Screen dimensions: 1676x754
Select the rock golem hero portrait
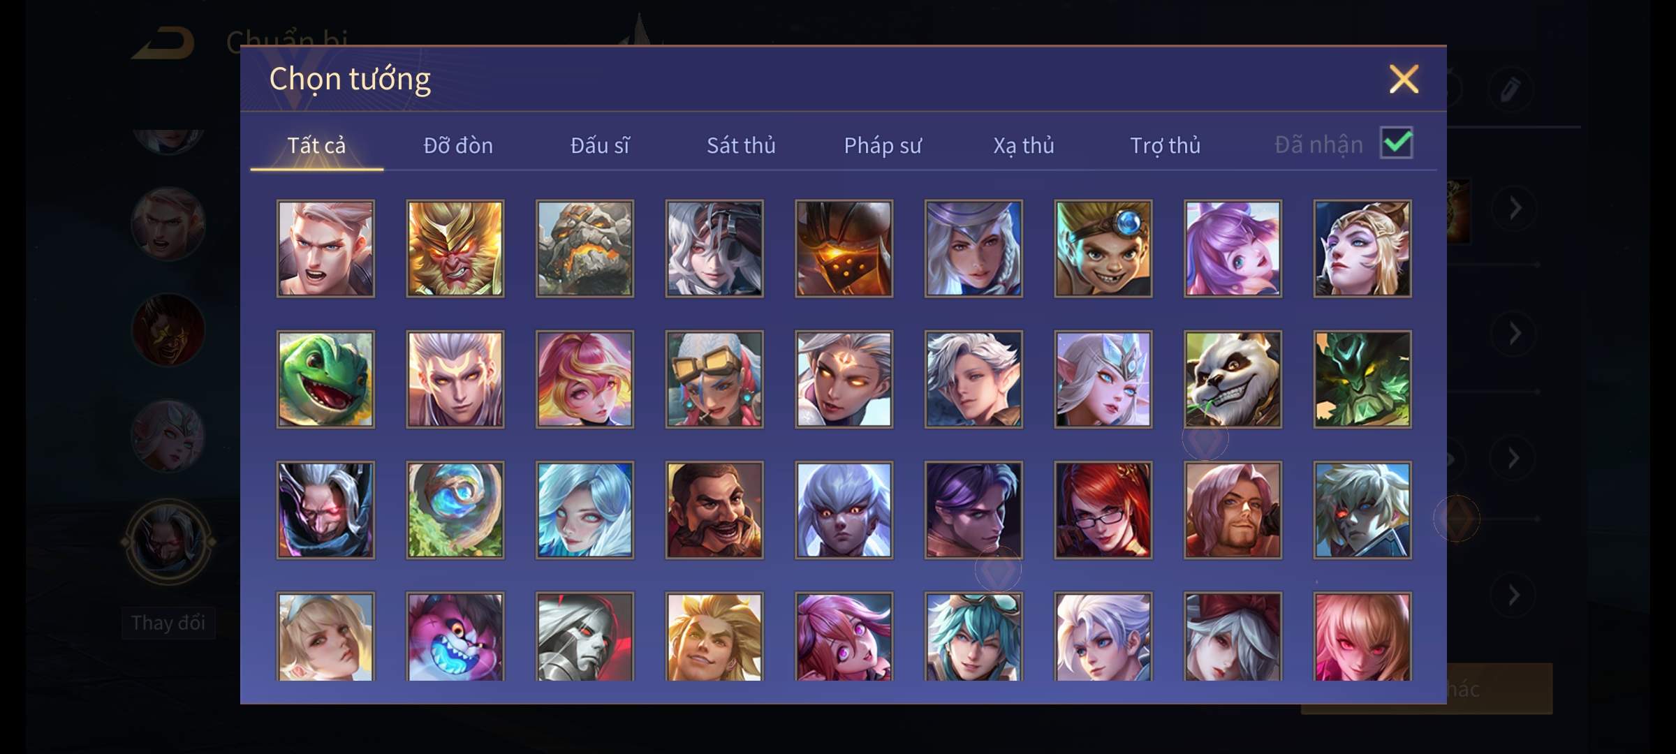[585, 249]
